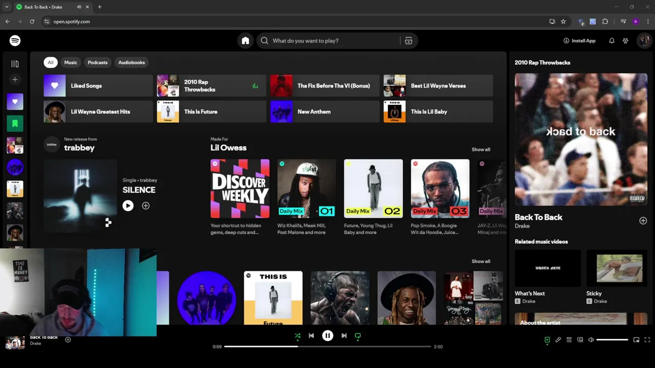The width and height of the screenshot is (655, 368).
Task: Click the volume slider
Action: coord(612,340)
